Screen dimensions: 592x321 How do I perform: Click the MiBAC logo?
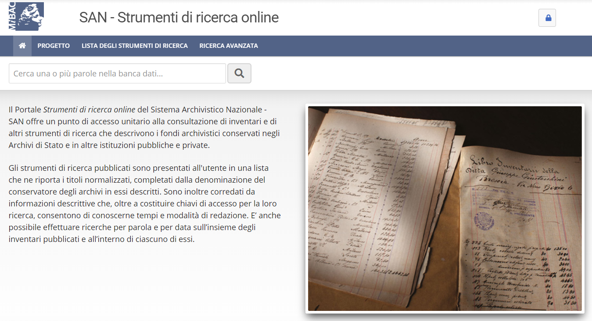coord(26,16)
